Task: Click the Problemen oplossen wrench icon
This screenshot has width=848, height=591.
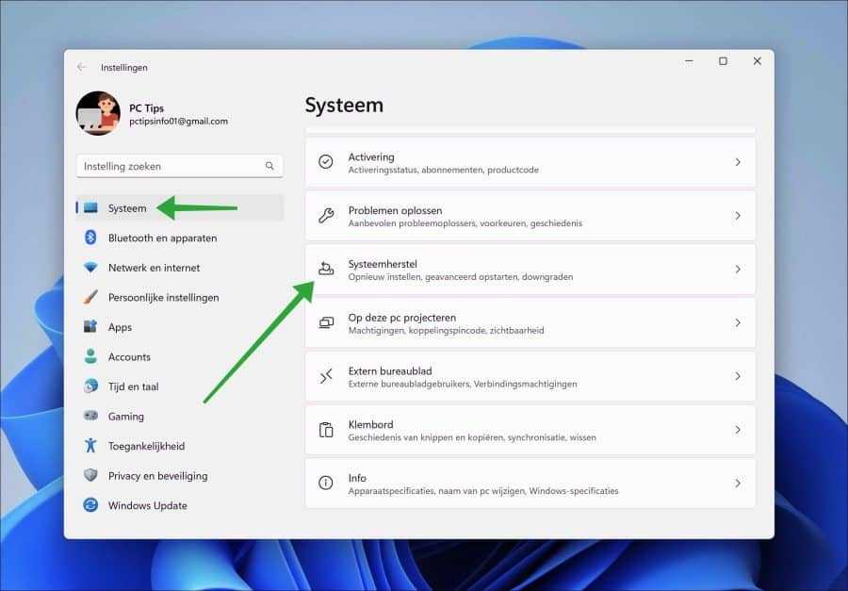Action: click(x=326, y=216)
